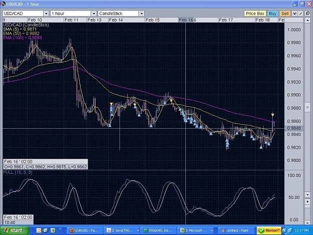This screenshot has width=313, height=235.
Task: Open the USD/CAD currency pair dropdown arrow
Action: pyautogui.click(x=46, y=14)
